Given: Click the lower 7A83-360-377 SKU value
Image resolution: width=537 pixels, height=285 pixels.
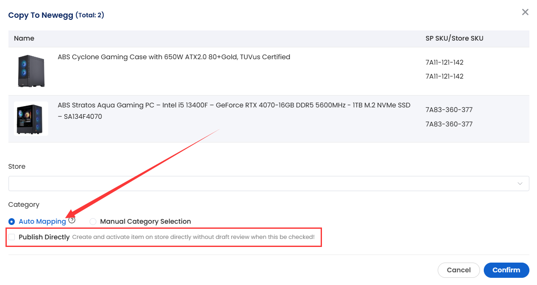Looking at the screenshot, I should tap(449, 124).
